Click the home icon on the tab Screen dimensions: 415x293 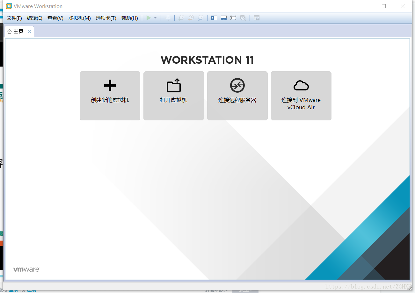pos(9,32)
